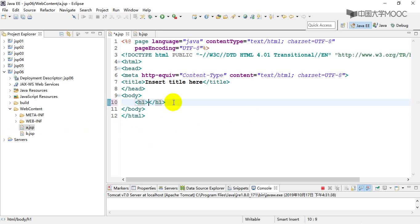
Task: Open the Open Console dropdown arrow
Action: point(403,188)
